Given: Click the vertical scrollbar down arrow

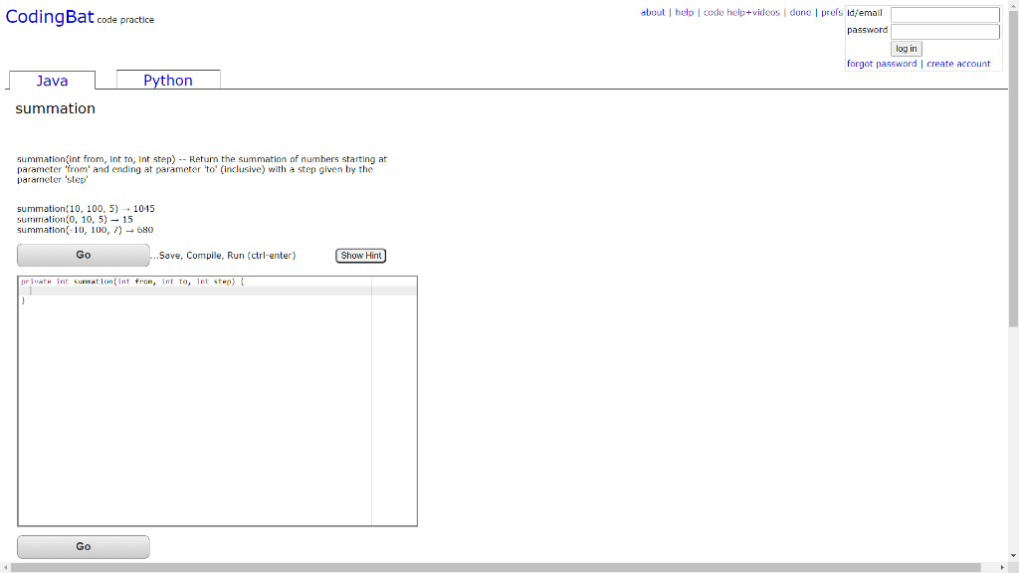Looking at the screenshot, I should 1014,556.
